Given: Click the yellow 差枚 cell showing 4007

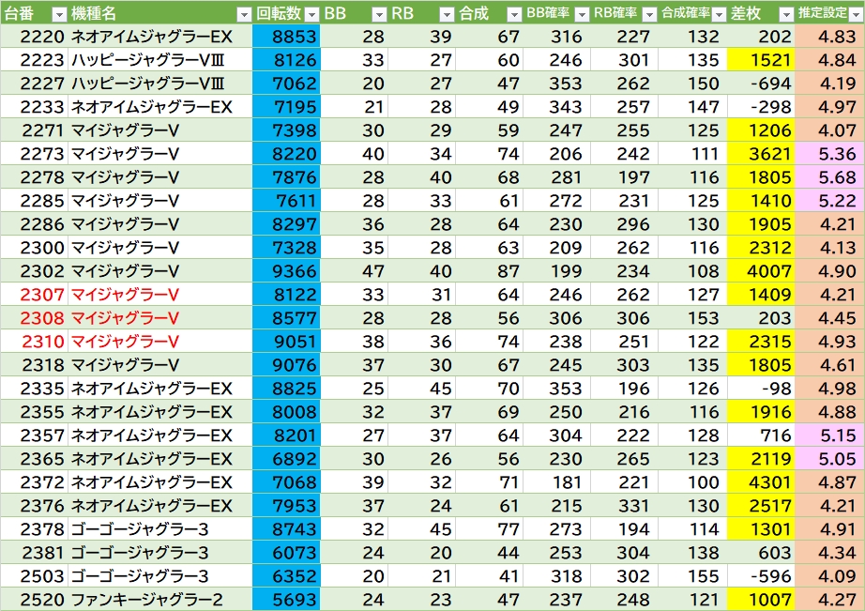Looking at the screenshot, I should click(761, 271).
